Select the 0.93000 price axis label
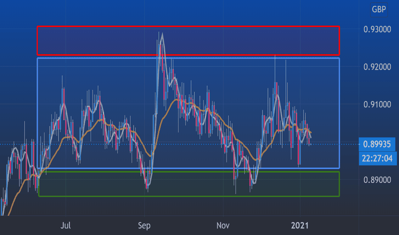The image size is (399, 235). (x=377, y=29)
